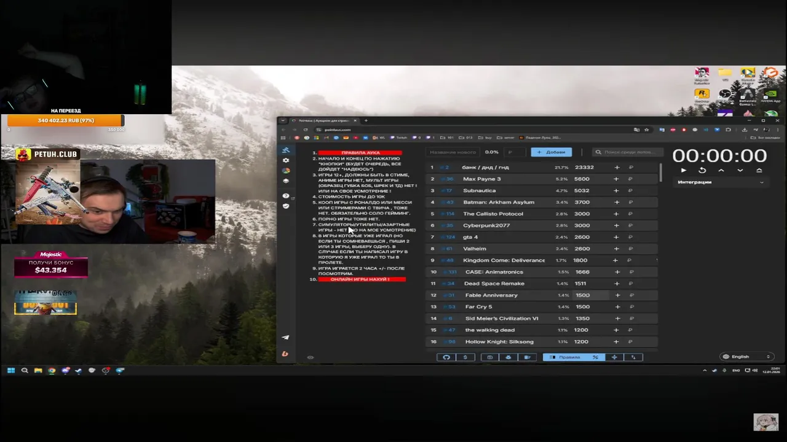Show hidden system tray icons
787x442 pixels.
[x=705, y=371]
